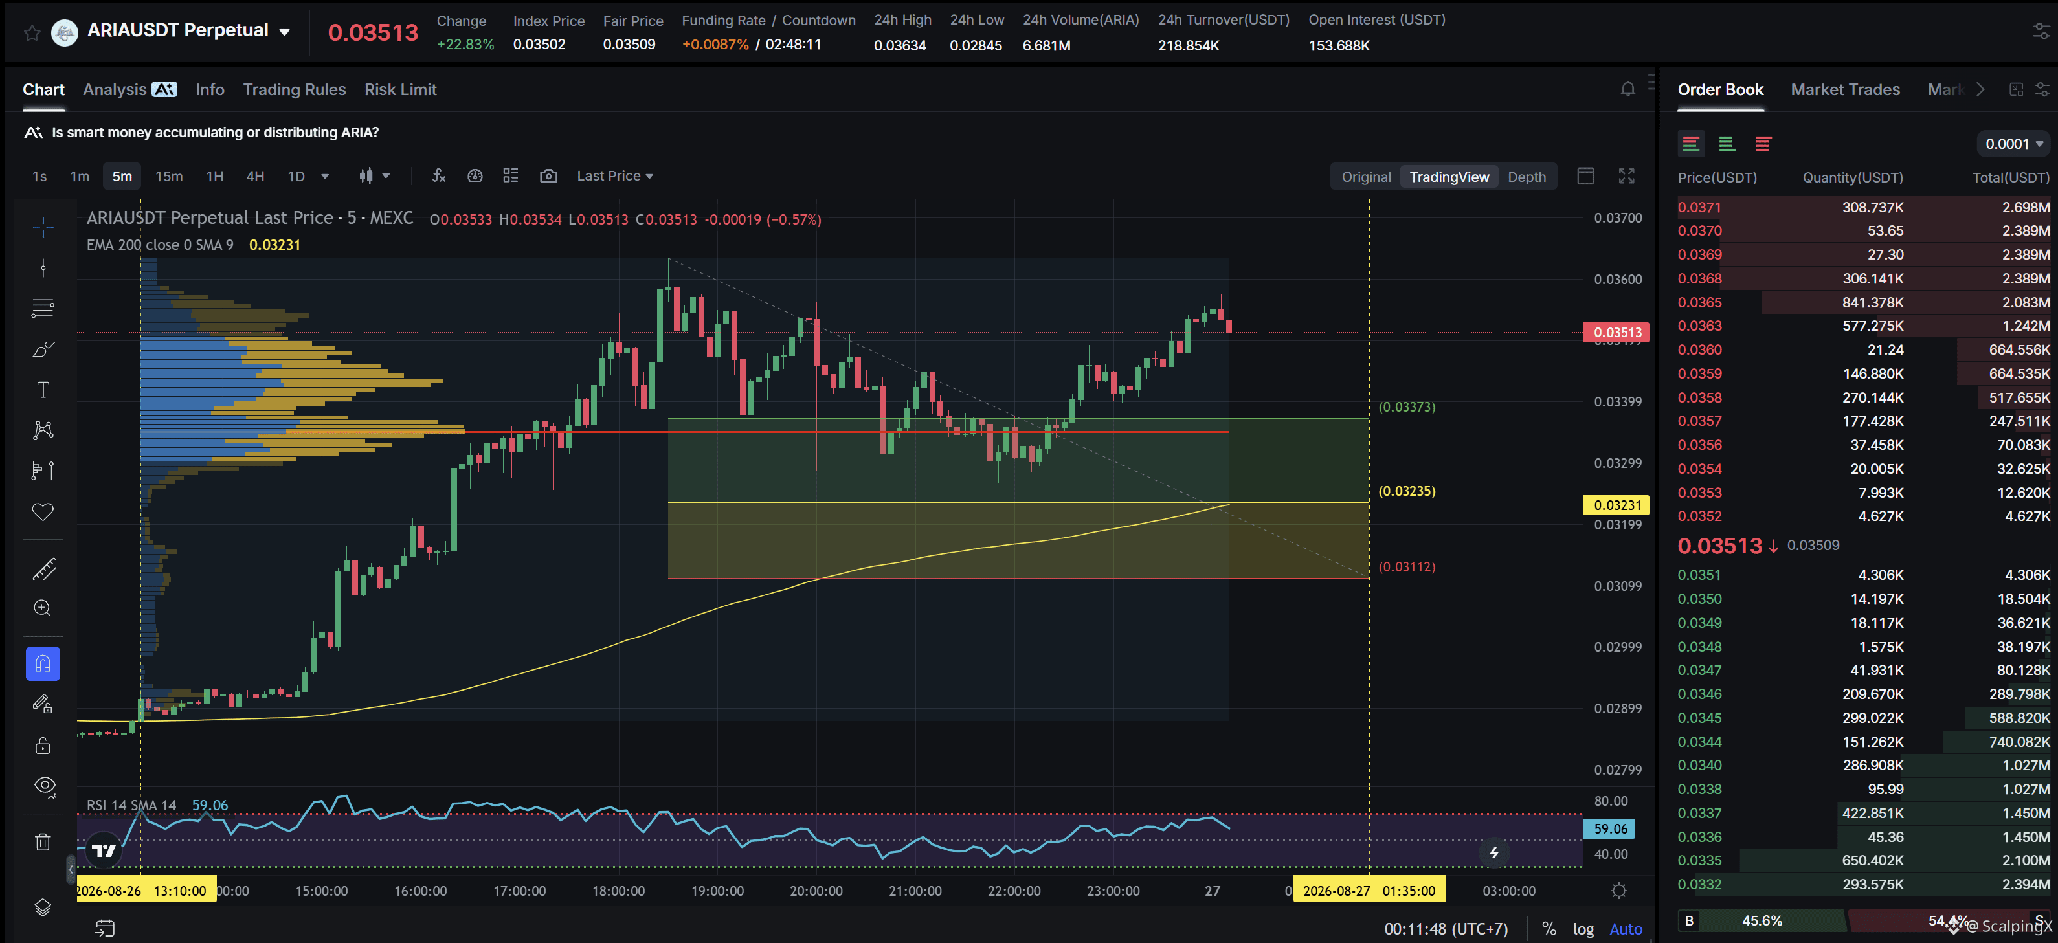Select the 1H timeframe
The width and height of the screenshot is (2058, 943).
click(214, 177)
